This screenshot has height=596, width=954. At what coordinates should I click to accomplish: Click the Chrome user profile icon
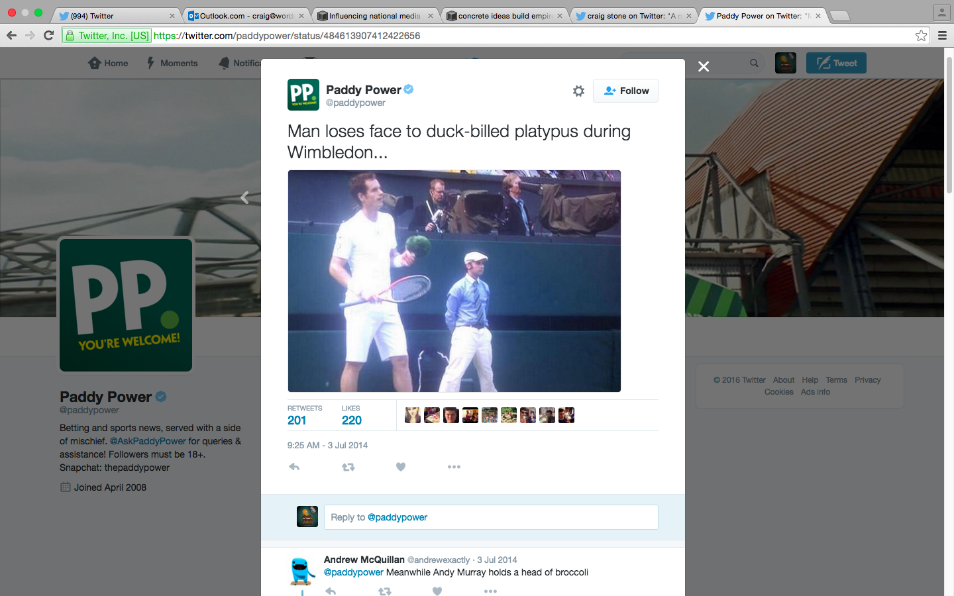[x=942, y=12]
